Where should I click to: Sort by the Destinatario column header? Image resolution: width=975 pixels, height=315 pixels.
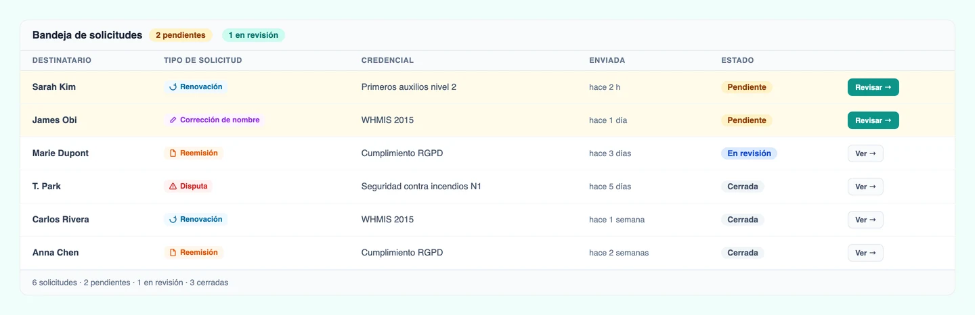coord(62,60)
